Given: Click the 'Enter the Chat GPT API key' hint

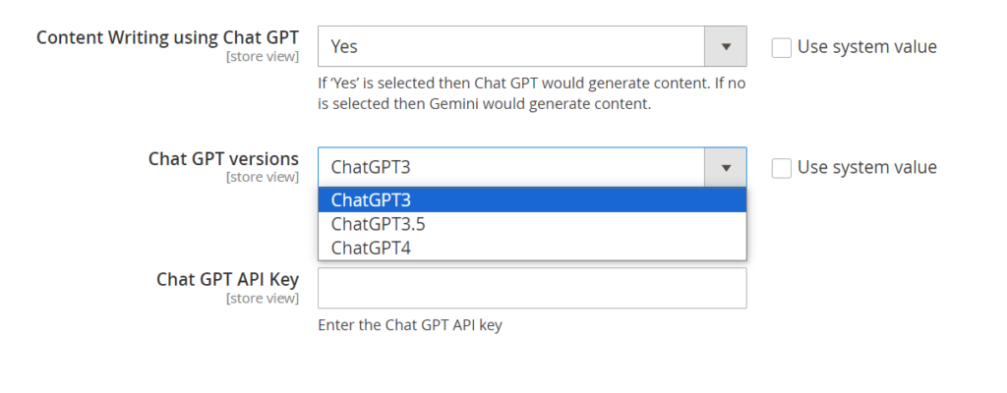Looking at the screenshot, I should click(x=410, y=325).
